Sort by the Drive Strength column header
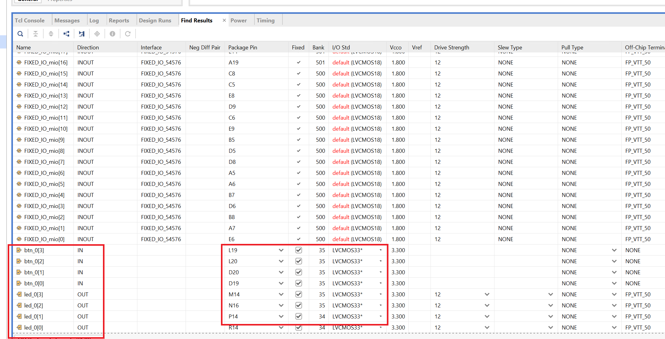The height and width of the screenshot is (339, 665). tap(452, 47)
